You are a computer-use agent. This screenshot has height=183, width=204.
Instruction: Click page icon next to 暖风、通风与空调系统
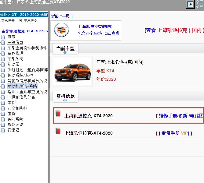3,92
